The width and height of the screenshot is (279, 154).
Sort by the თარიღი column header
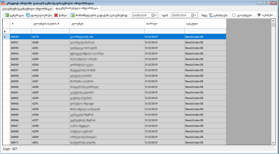164,24
